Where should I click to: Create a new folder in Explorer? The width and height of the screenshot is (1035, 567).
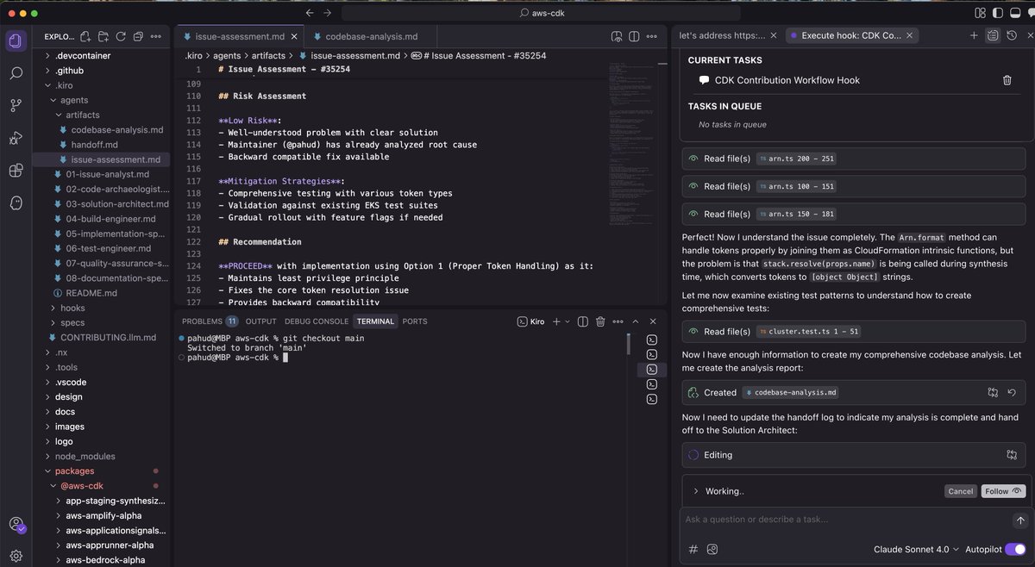[103, 36]
